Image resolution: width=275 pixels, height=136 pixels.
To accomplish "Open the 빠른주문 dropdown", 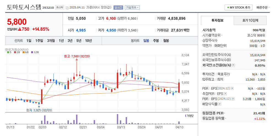I will click(263, 7).
